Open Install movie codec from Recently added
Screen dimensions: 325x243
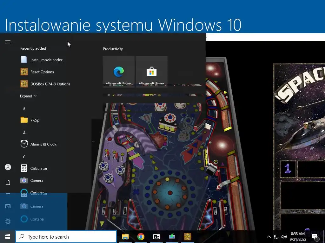tap(46, 60)
